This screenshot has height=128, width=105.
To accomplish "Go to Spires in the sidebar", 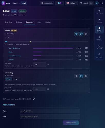I will (99, 29).
